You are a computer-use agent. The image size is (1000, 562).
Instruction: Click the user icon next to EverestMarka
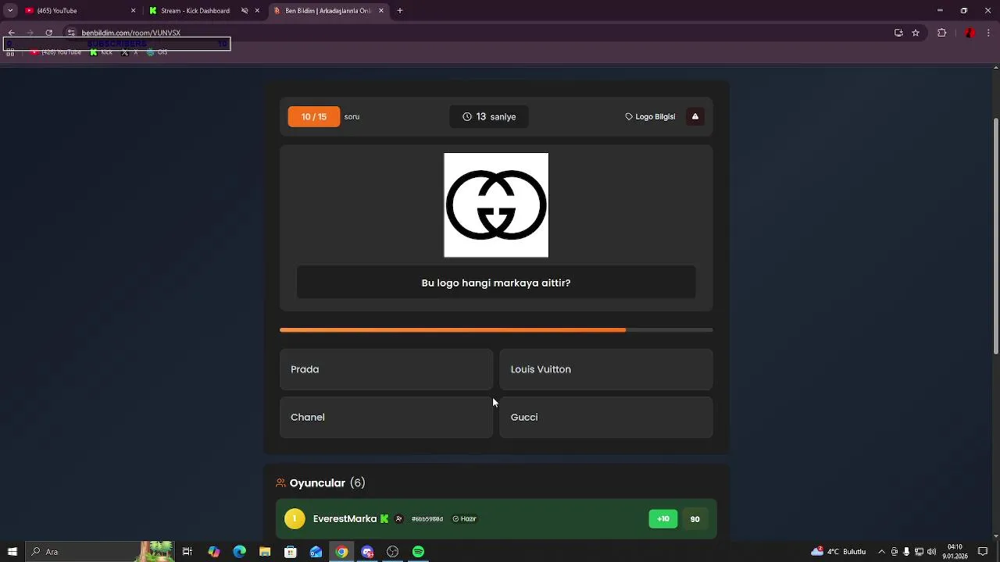point(398,519)
